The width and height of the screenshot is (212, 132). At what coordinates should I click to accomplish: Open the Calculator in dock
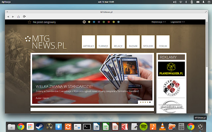pyautogui.click(x=181, y=127)
